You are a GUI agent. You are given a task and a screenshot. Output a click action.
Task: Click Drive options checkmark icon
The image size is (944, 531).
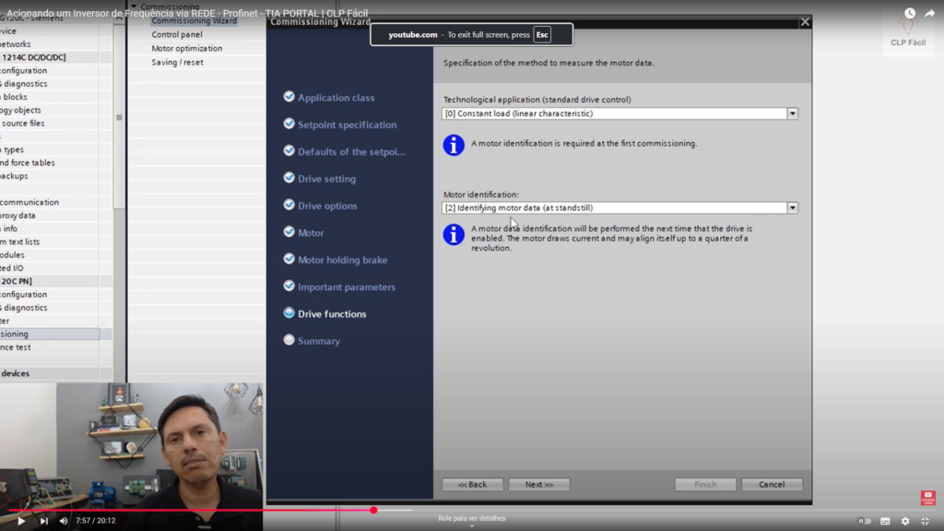point(289,205)
